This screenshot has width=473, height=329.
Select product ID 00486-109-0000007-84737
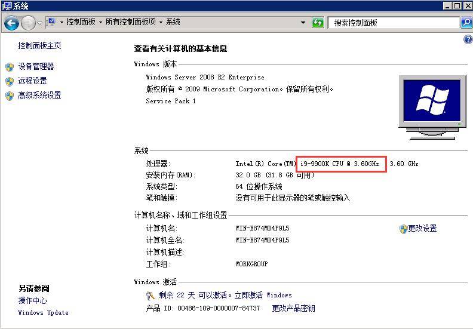point(219,308)
